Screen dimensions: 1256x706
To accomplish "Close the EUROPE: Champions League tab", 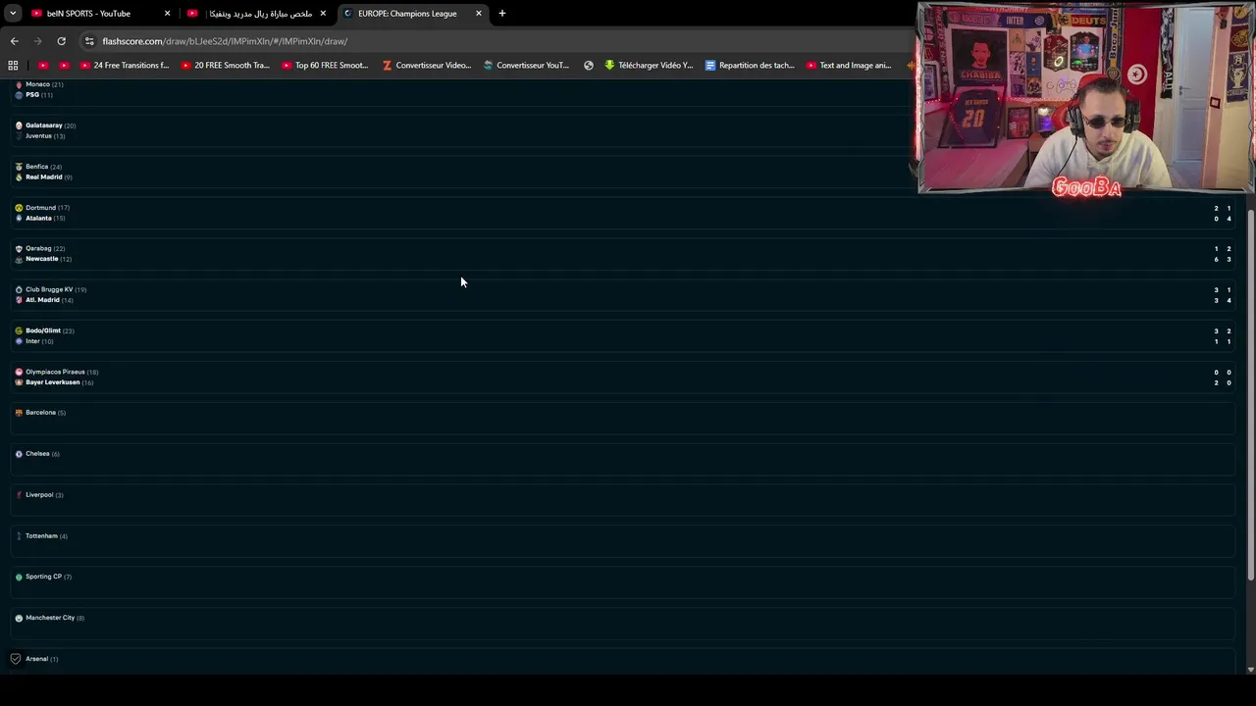I will (479, 14).
